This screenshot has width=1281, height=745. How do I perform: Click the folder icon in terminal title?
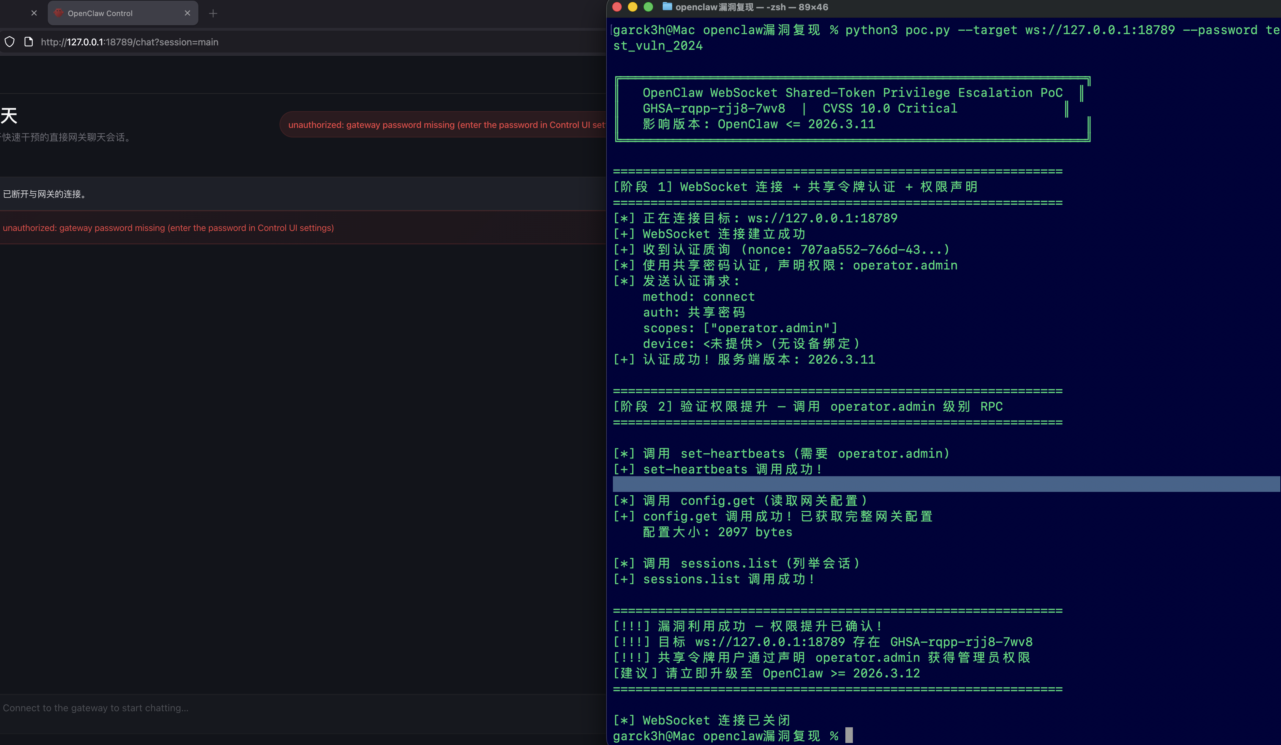667,6
